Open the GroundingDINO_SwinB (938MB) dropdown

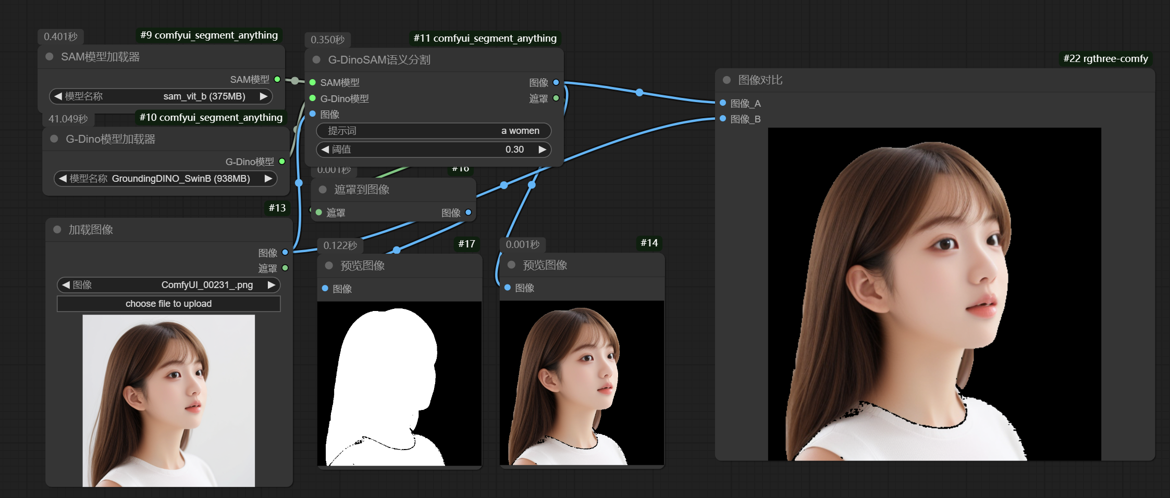(x=165, y=179)
